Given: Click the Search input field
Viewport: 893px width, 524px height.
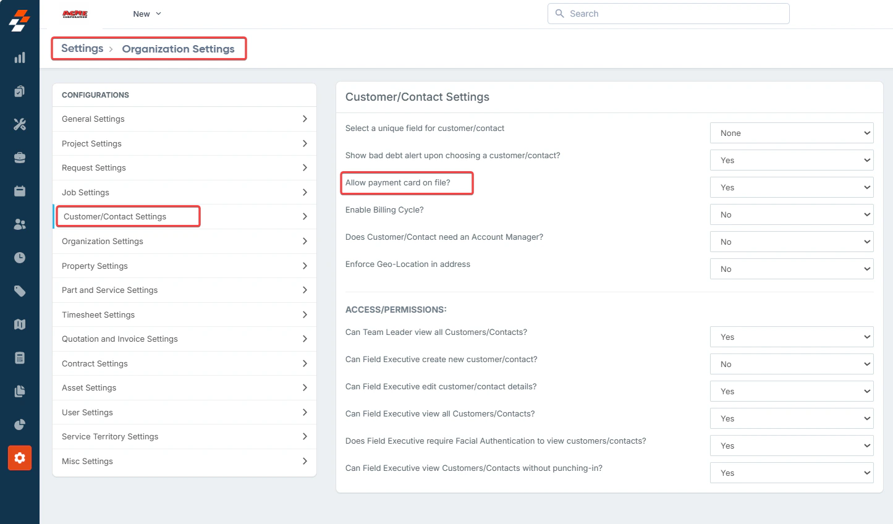Looking at the screenshot, I should click(668, 14).
